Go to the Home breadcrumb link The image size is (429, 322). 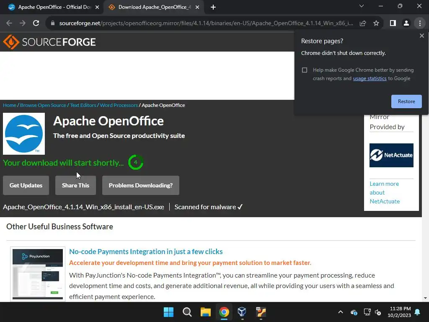point(10,105)
